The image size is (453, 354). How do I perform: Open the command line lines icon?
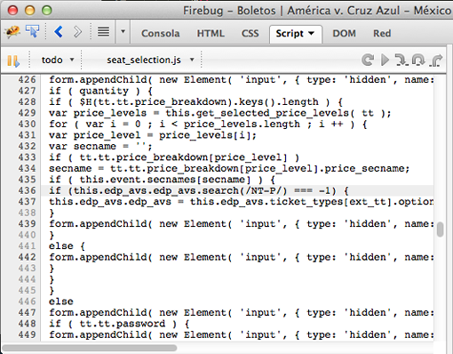point(103,32)
